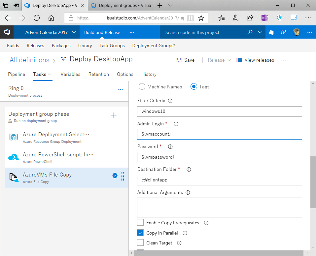Screen dimensions: 316x256
Task: Click View releases
Action: (255, 60)
